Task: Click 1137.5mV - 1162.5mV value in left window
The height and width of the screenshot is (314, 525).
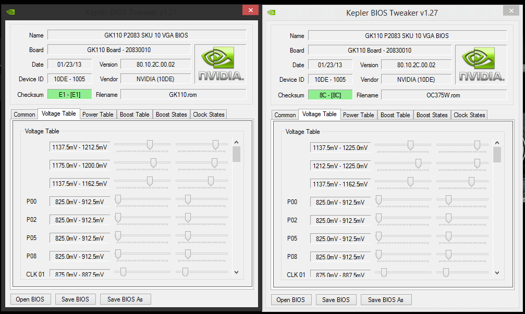Action: pos(80,184)
